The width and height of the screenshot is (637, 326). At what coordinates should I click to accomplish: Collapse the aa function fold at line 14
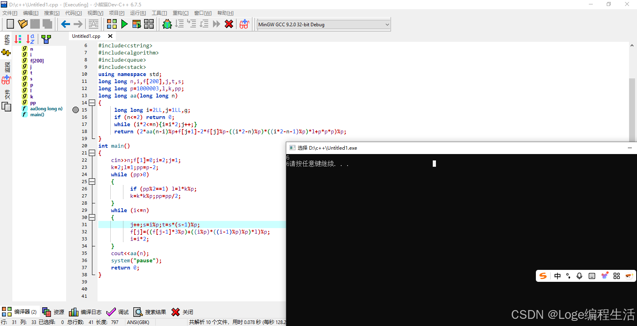pos(92,103)
